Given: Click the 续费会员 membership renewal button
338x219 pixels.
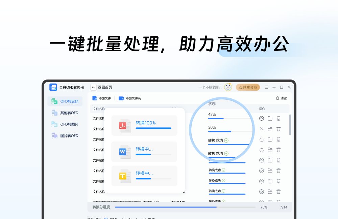Looking at the screenshot, I should 248,87.
